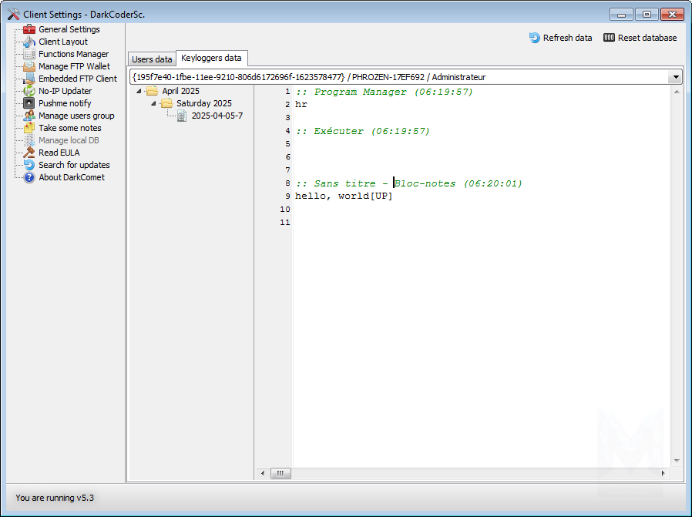Click the No-IP Updater icon
Screen dimensions: 692x517
[x=29, y=91]
